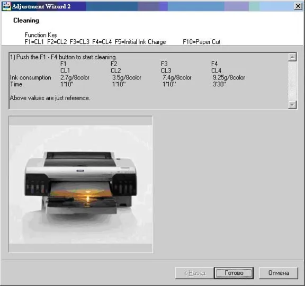Click the 'F5=Initial Ink Charge' text
Image resolution: width=305 pixels, height=286 pixels.
pos(140,42)
